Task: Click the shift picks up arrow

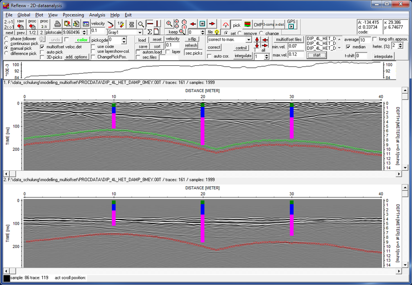Action: [257, 40]
